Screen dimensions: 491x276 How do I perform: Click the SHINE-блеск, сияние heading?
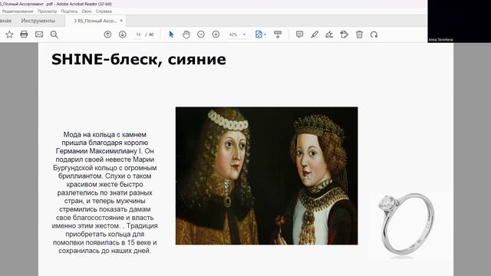point(138,60)
